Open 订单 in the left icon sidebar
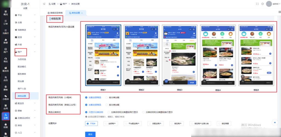281x137 pixels. (x=5, y=22)
